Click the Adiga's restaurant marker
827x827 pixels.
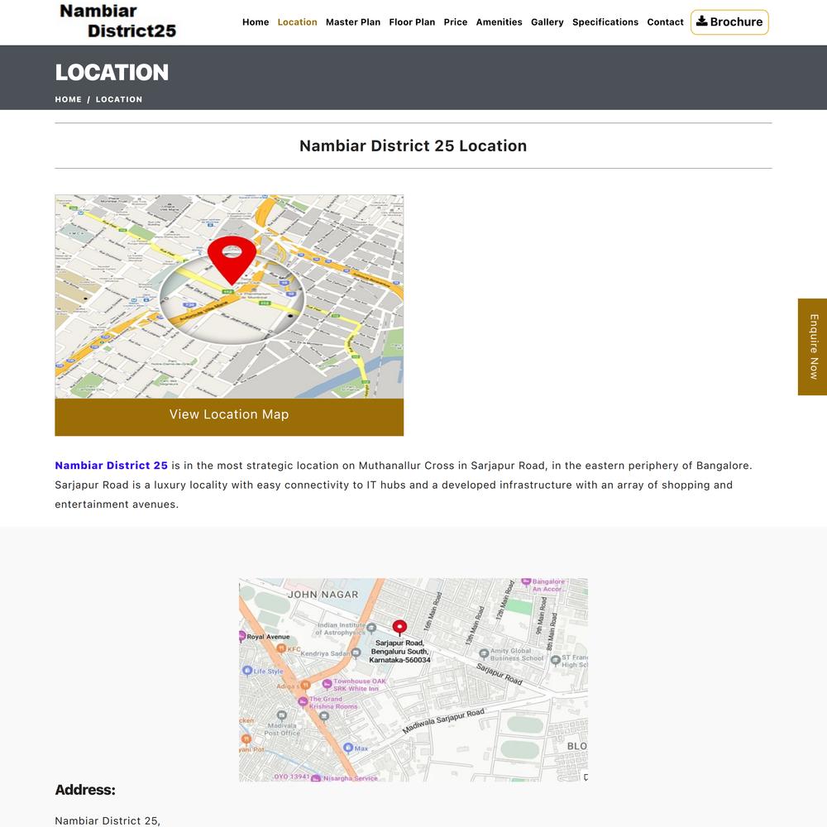305,686
